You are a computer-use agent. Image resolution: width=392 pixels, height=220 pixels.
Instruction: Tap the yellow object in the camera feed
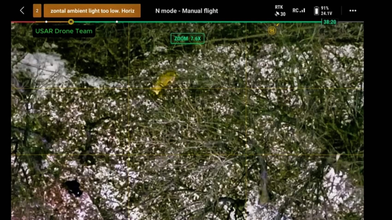point(164,82)
